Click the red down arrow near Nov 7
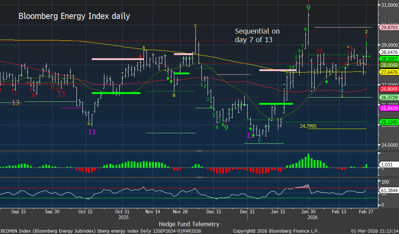 pyautogui.click(x=141, y=56)
